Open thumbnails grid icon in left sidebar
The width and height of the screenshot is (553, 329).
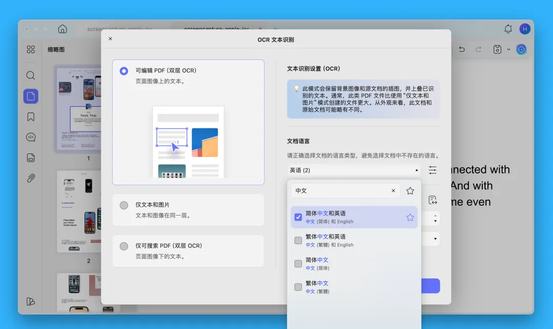[31, 49]
